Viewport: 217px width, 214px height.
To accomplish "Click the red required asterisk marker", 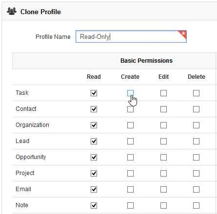I will (182, 35).
